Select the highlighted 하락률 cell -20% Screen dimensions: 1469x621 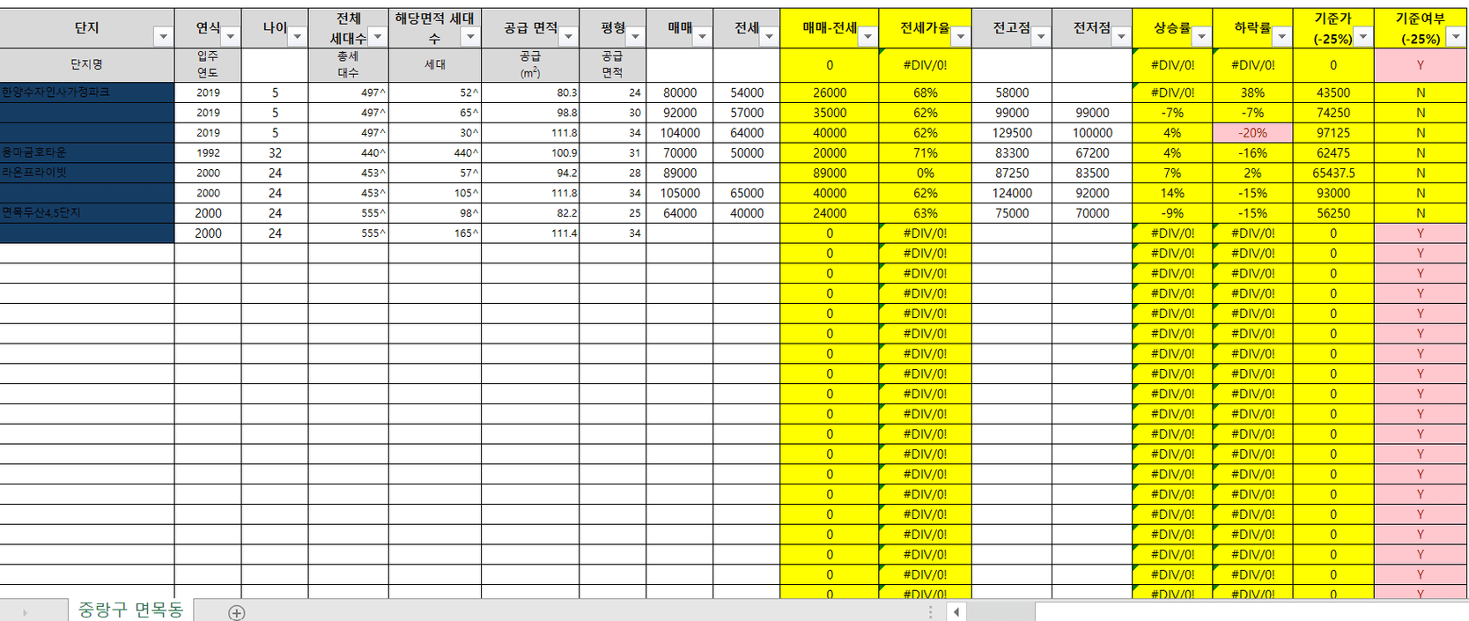tap(1252, 133)
